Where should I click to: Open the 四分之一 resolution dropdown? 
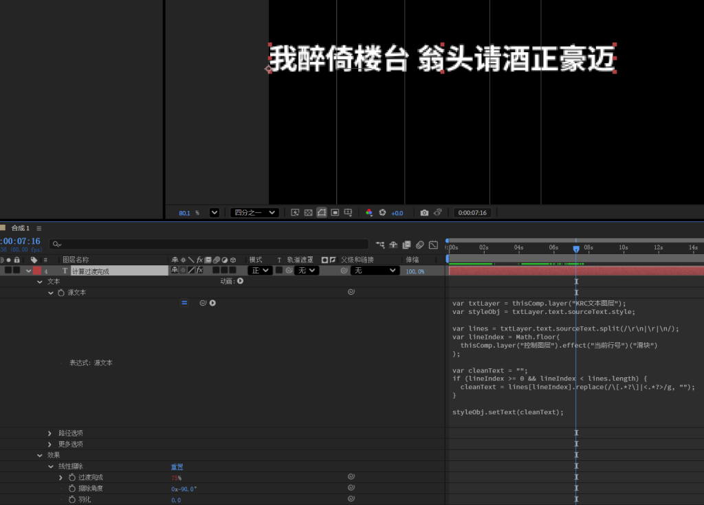tap(254, 213)
